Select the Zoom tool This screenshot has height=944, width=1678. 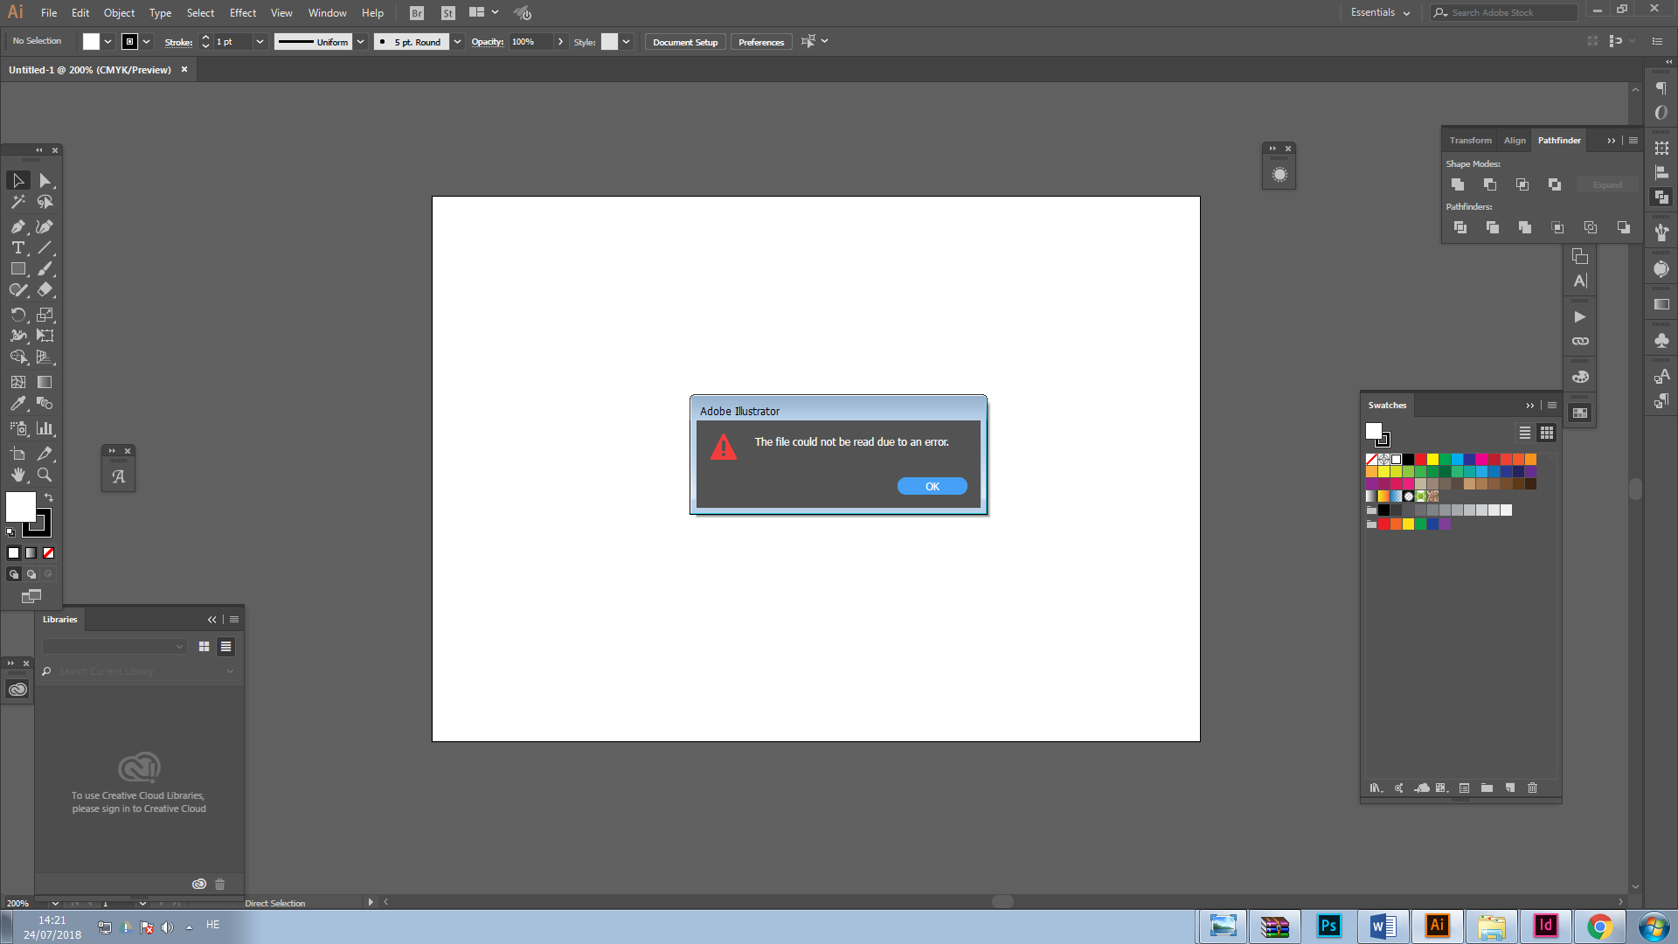click(x=45, y=475)
